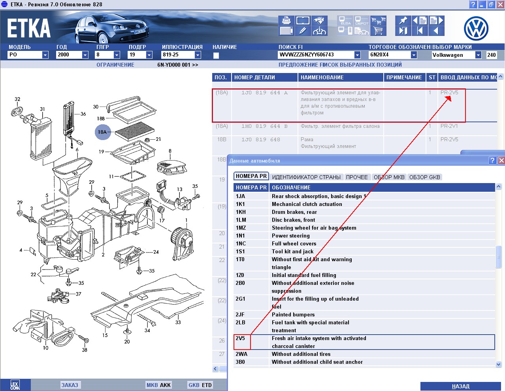Click scroll-down arrow of the PR numbers list
505x391 pixels.
pyautogui.click(x=498, y=365)
